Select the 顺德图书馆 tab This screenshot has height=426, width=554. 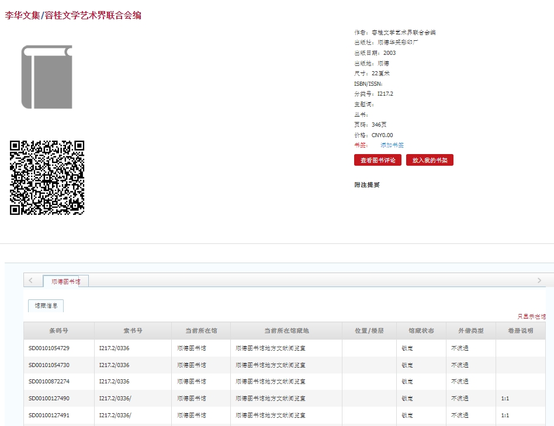coord(65,281)
